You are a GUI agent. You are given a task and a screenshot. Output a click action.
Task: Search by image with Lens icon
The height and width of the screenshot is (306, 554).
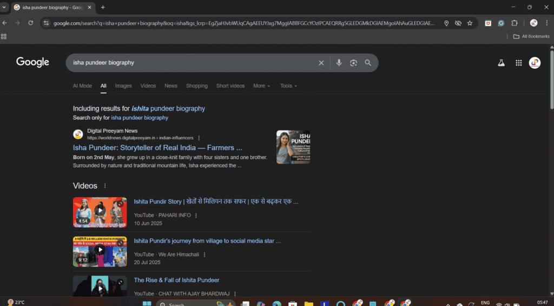click(x=353, y=63)
